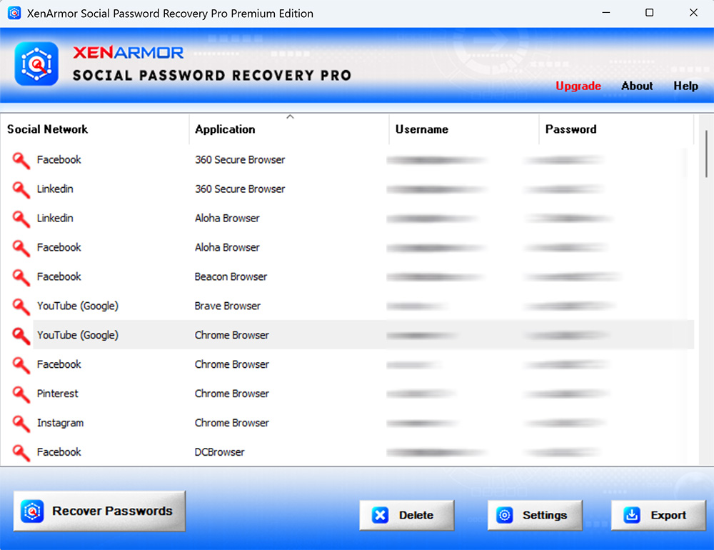
Task: Click key icon for Facebook Chrome Browser row
Action: point(21,364)
